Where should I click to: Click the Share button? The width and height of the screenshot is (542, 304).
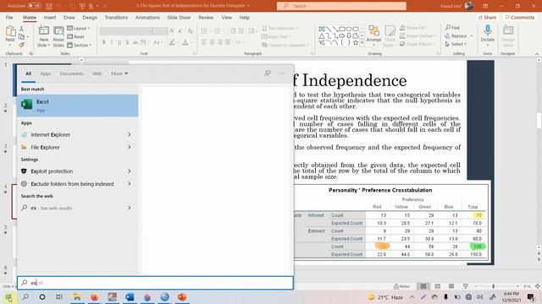point(488,17)
